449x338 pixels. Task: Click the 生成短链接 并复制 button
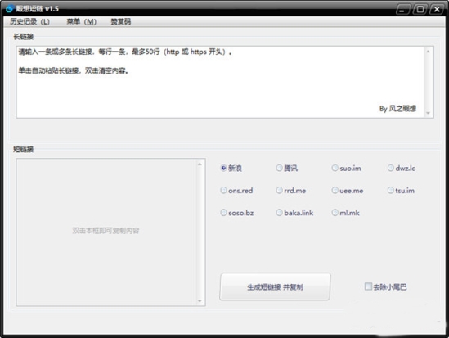click(x=275, y=286)
